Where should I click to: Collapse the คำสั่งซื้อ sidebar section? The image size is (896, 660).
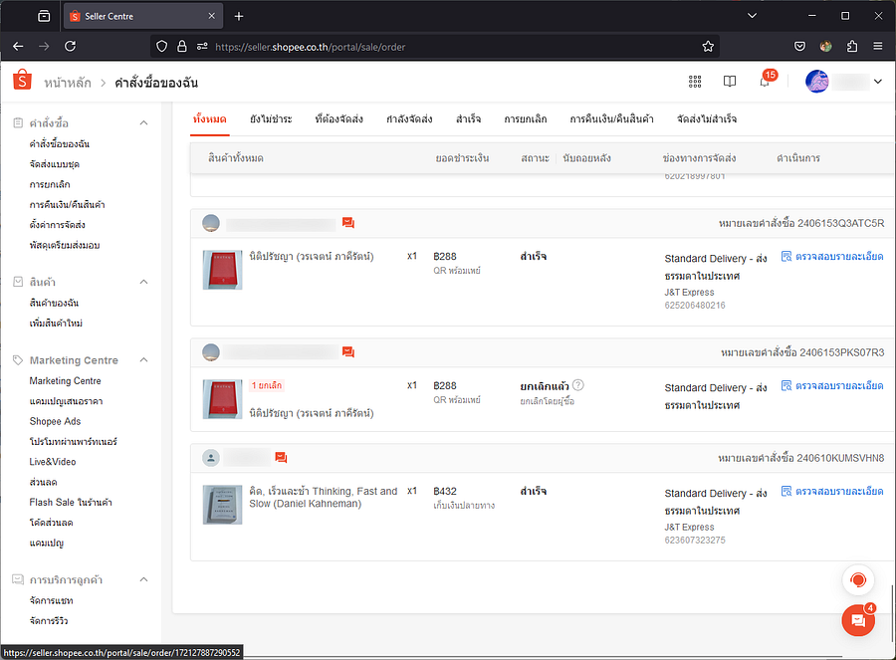[143, 122]
